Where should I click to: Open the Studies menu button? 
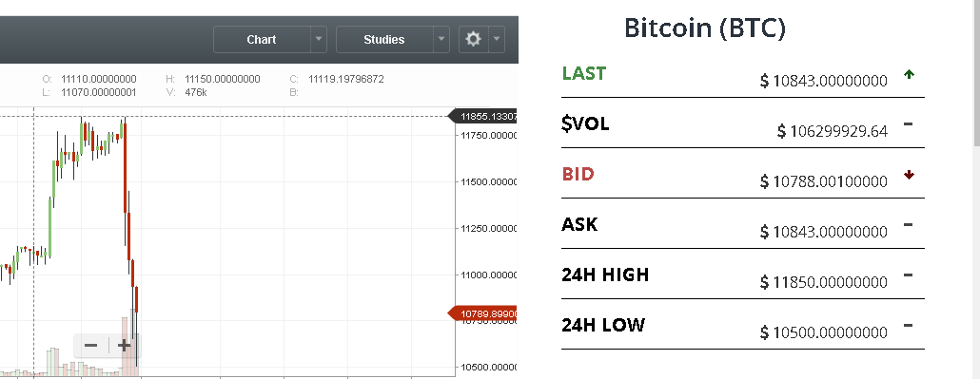point(384,39)
